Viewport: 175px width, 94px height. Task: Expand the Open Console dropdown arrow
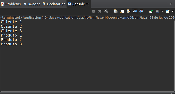click(x=173, y=11)
